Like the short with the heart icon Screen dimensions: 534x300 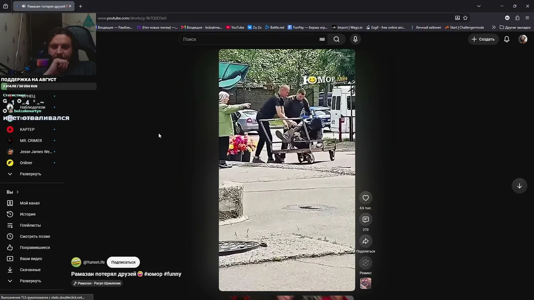tap(365, 198)
